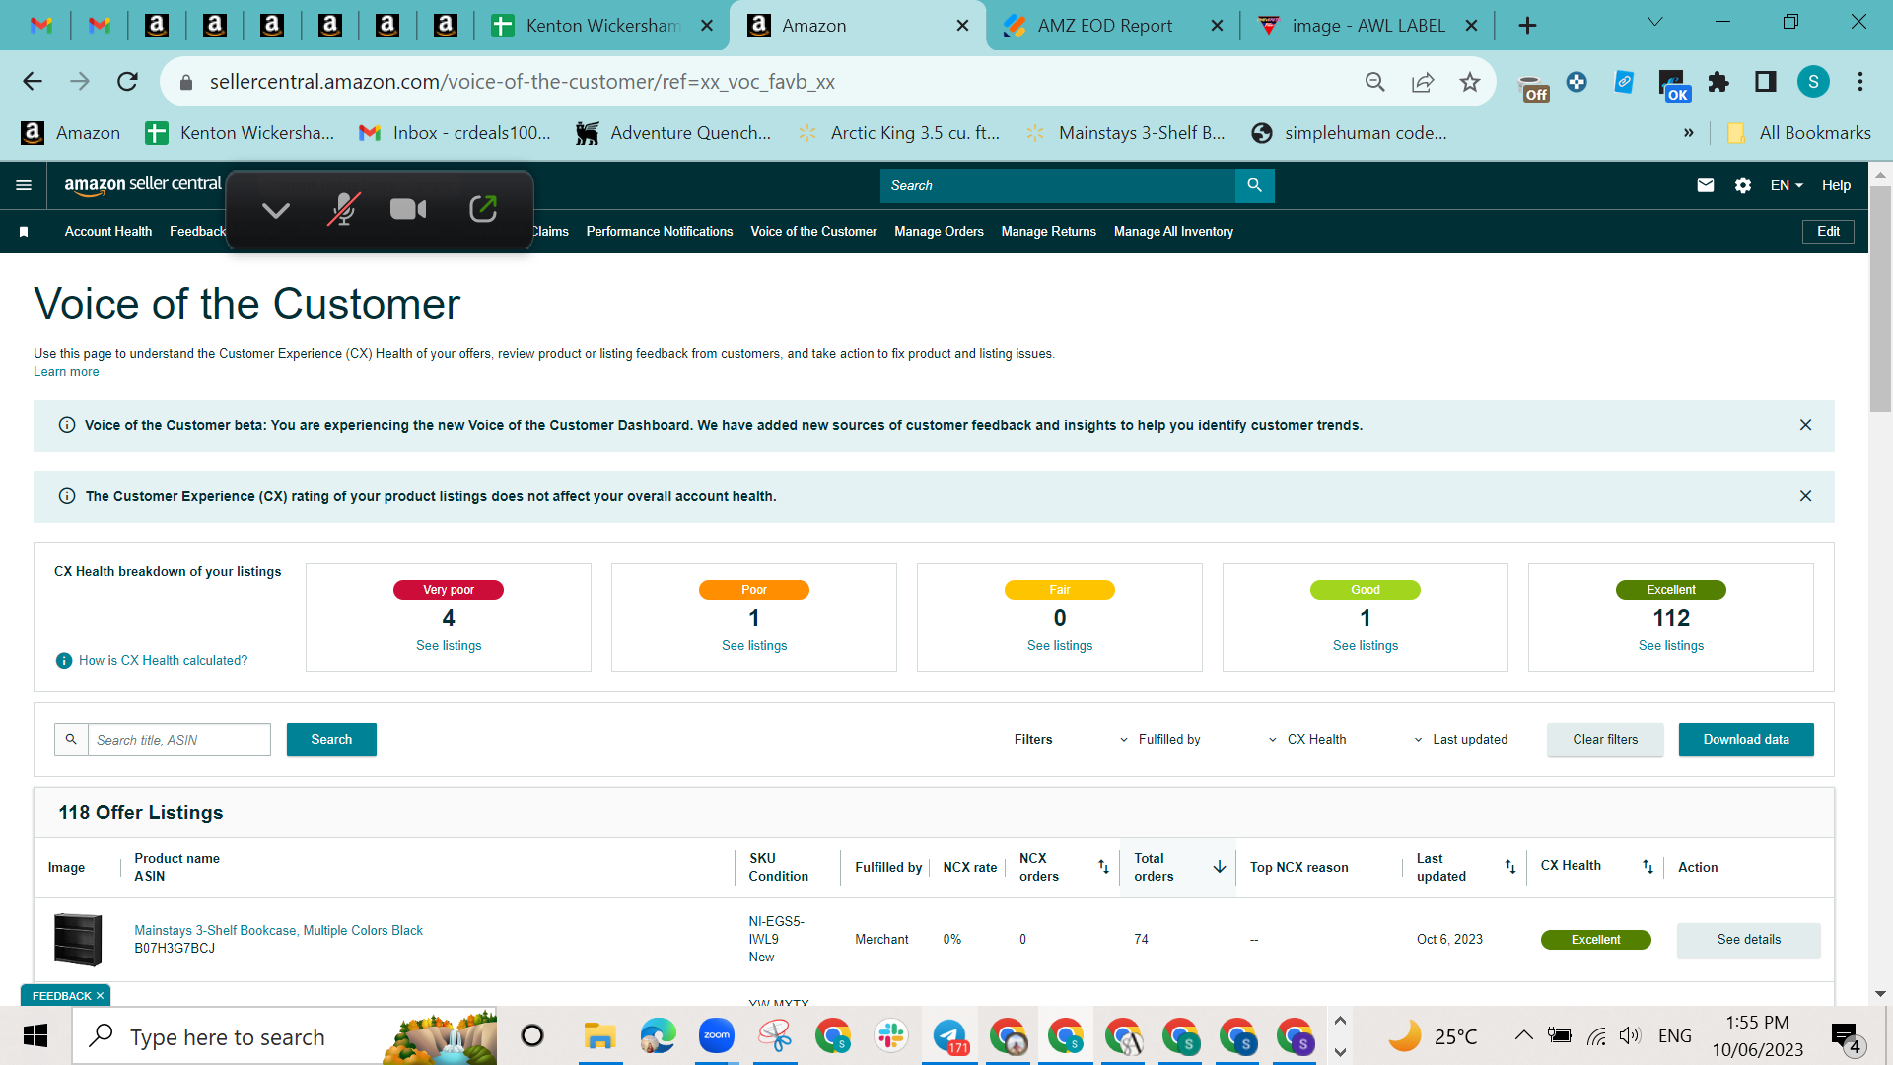Open the Windows Start menu
The height and width of the screenshot is (1065, 1893).
coord(35,1036)
